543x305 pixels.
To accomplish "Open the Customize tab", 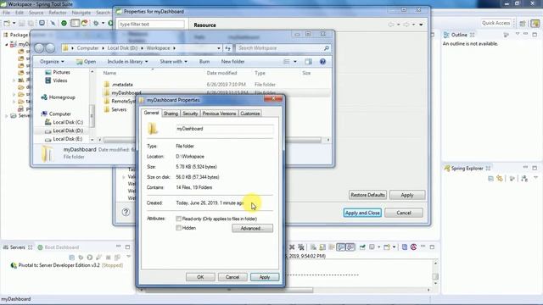I will point(249,114).
